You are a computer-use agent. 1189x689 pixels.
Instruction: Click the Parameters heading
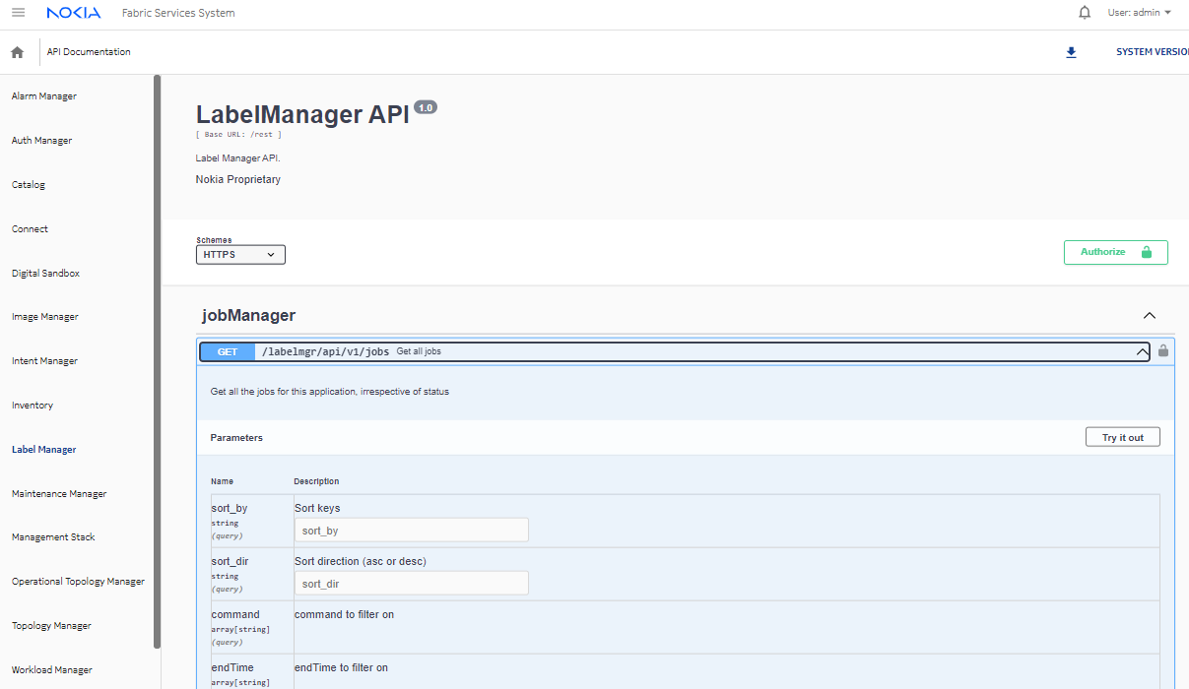pos(236,438)
